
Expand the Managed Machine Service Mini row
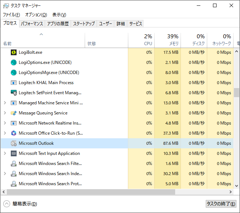point(5,103)
